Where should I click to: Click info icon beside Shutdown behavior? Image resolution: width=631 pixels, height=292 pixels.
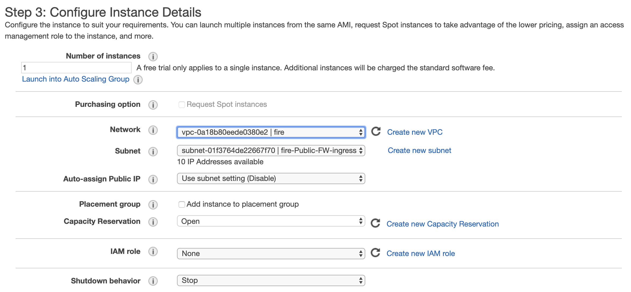[x=153, y=281]
